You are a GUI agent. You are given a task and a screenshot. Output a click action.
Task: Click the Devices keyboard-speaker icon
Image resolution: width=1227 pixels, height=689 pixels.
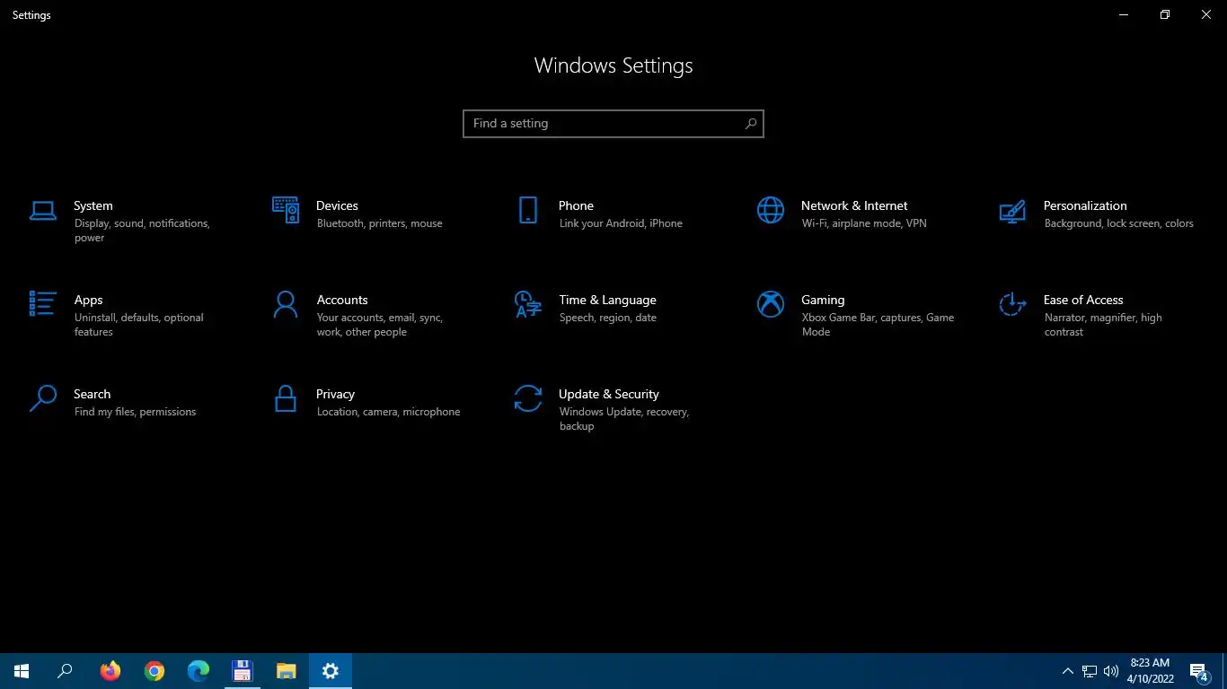(x=286, y=210)
